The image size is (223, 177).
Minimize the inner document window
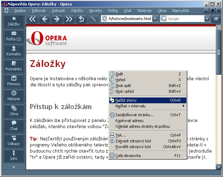point(206,11)
